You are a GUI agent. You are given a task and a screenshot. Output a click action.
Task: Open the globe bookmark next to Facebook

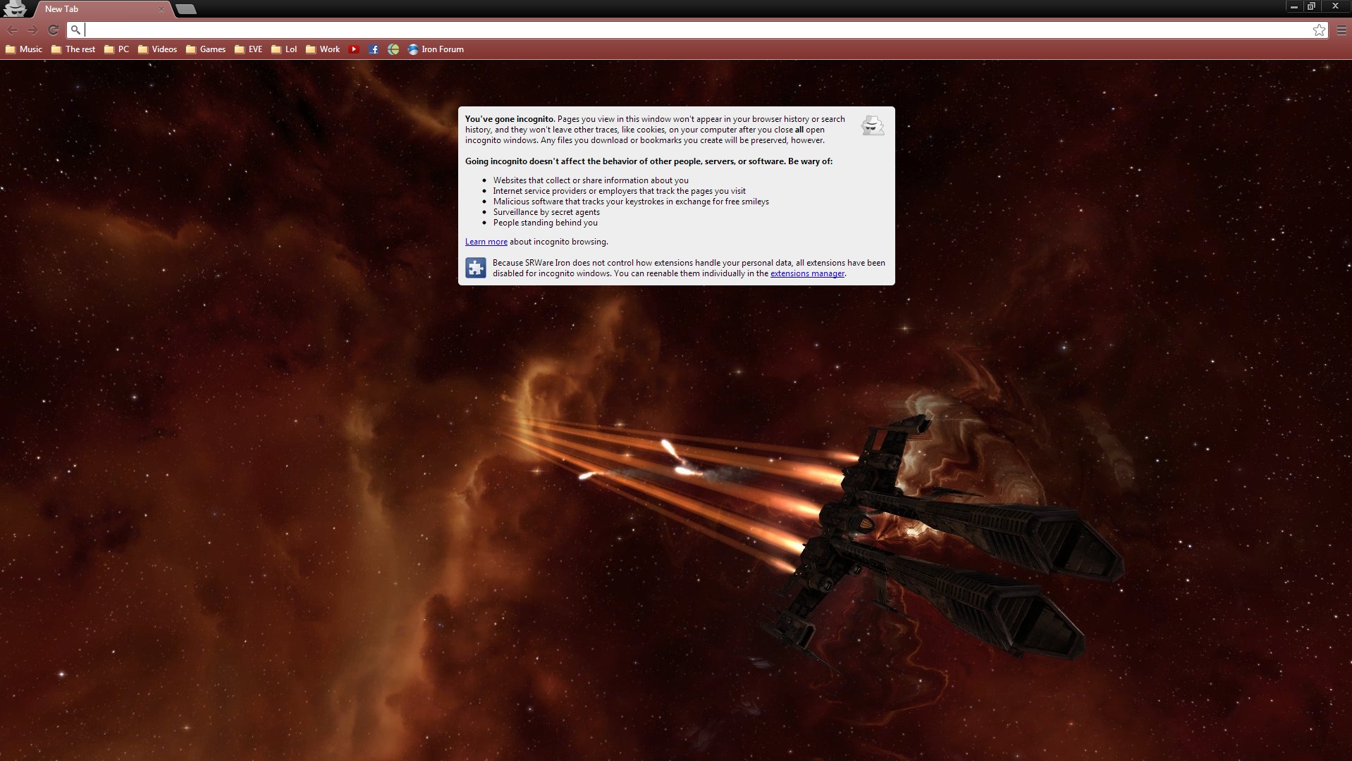pyautogui.click(x=393, y=49)
